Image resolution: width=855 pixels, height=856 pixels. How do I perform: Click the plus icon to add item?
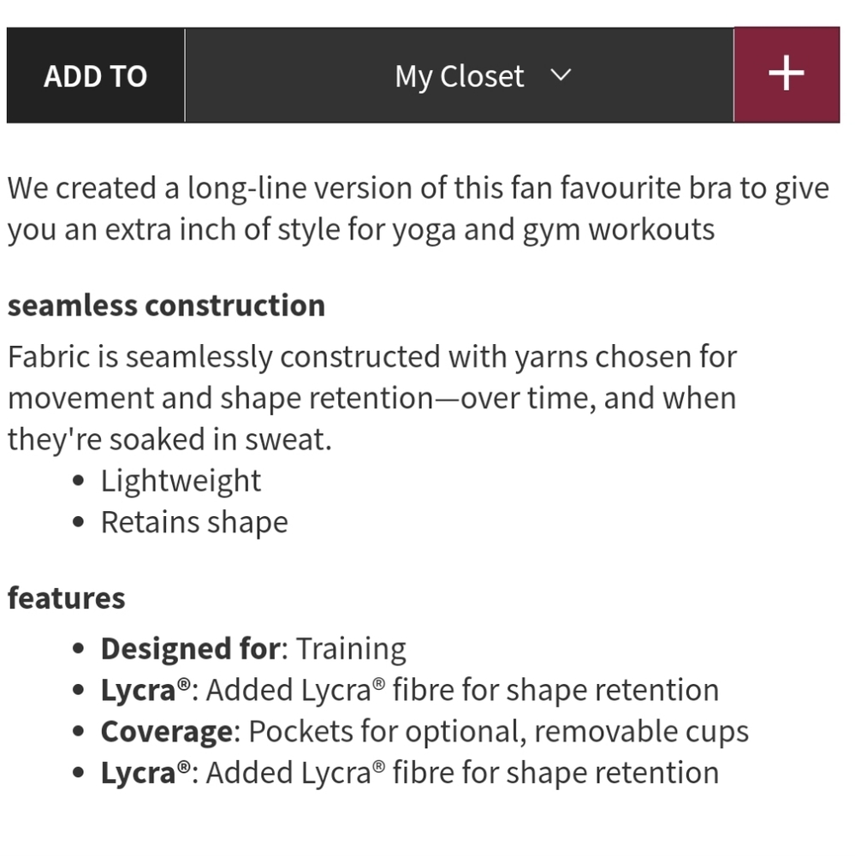[x=787, y=74]
